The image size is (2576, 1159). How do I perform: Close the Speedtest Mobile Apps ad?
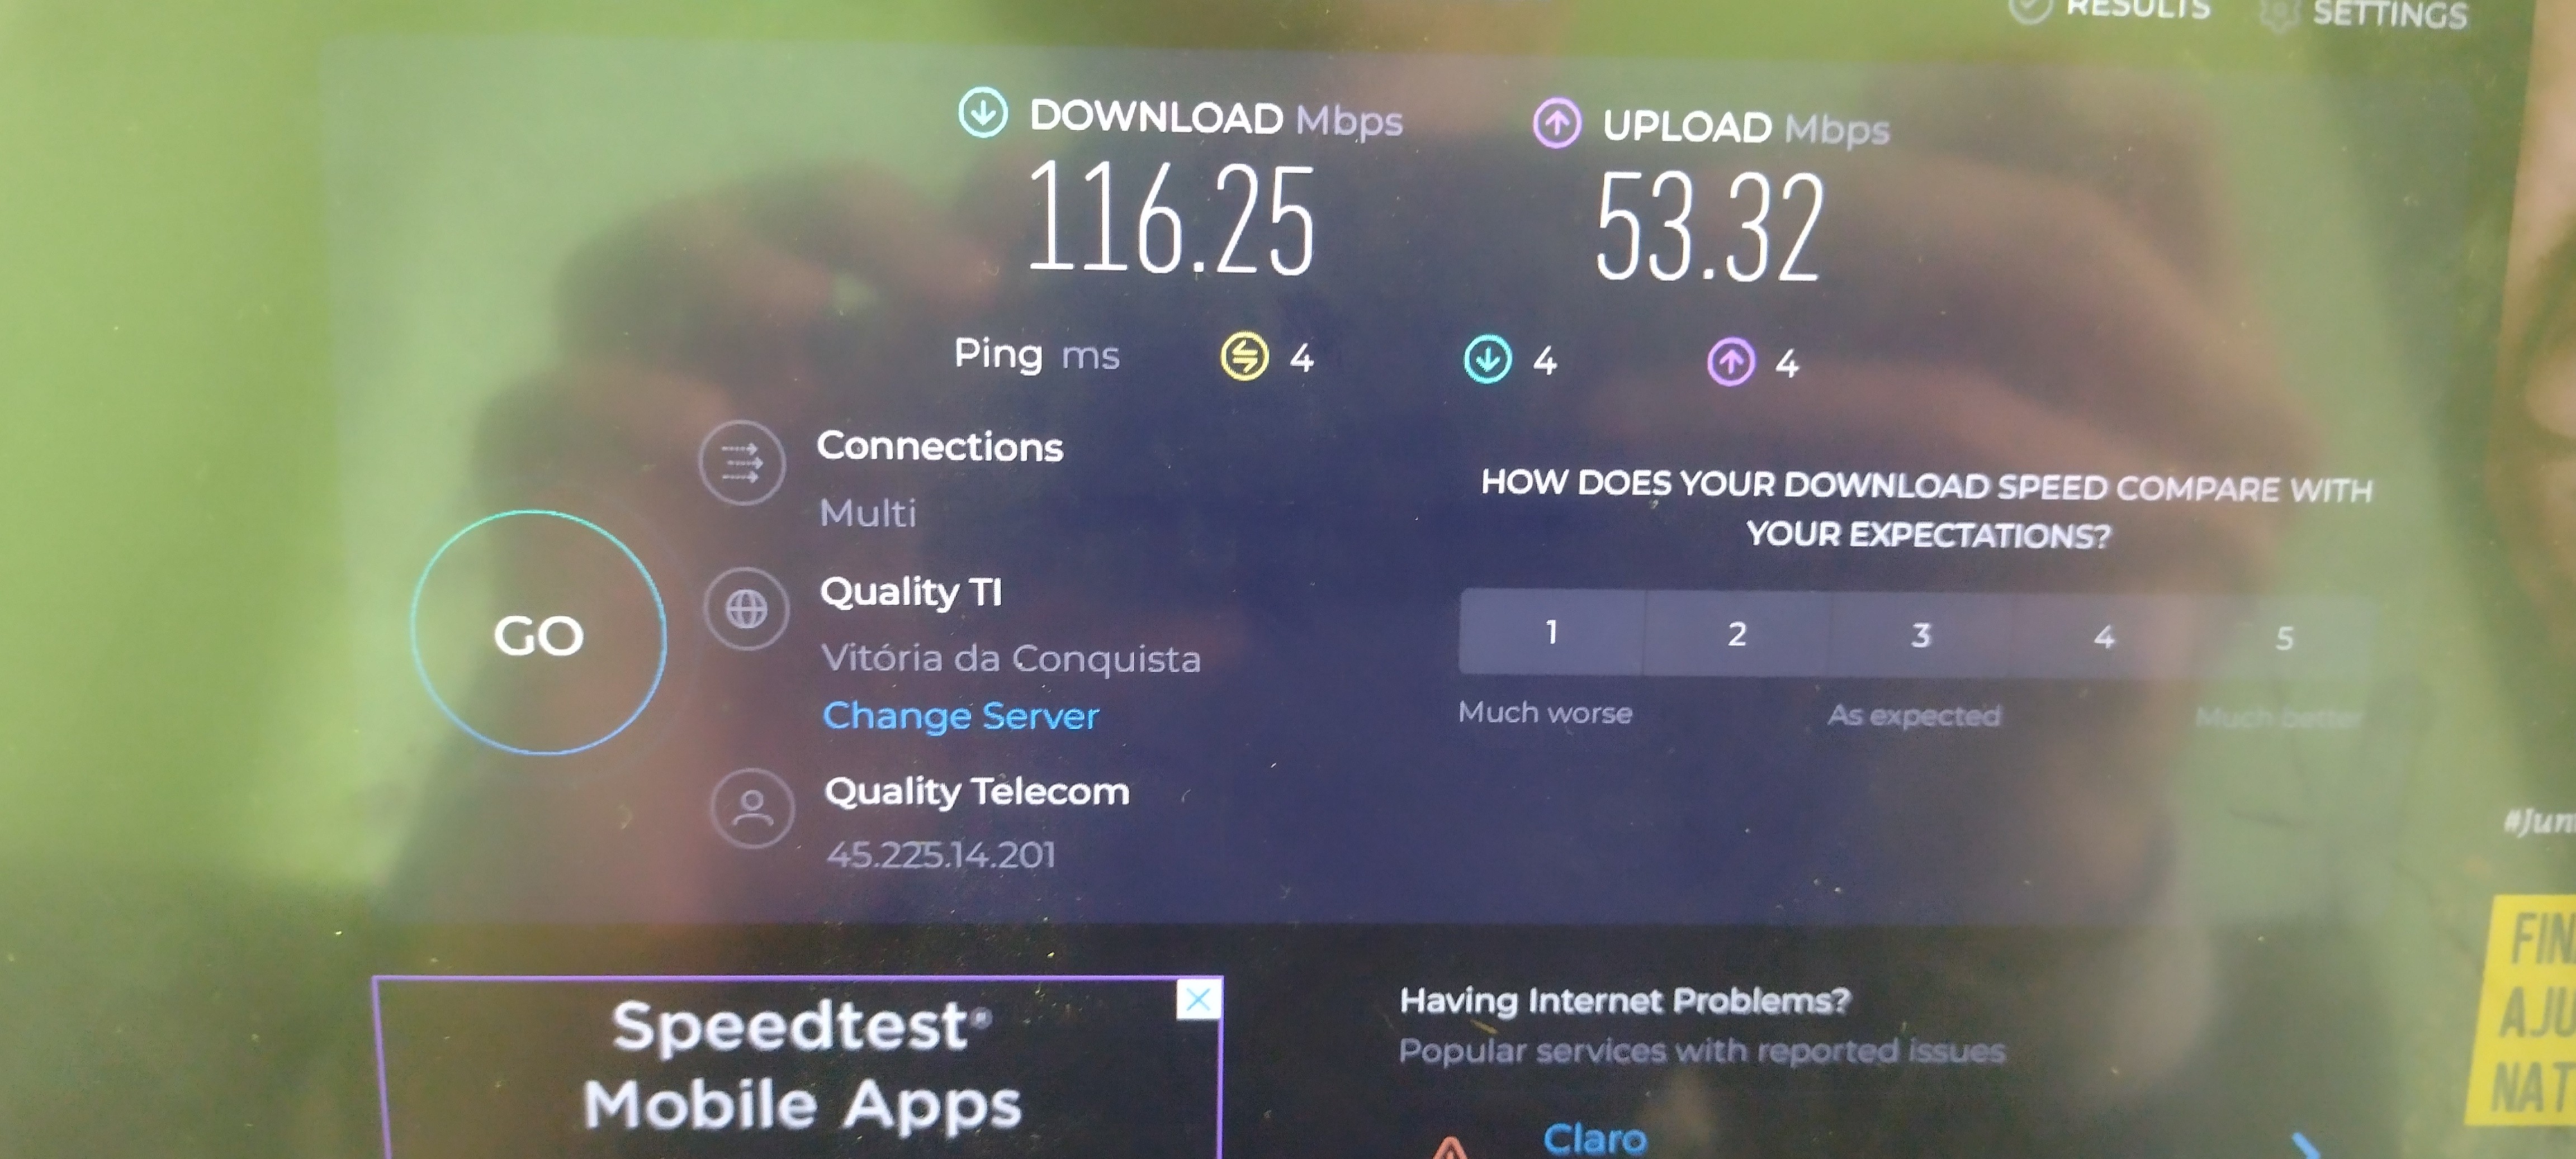pyautogui.click(x=1198, y=998)
